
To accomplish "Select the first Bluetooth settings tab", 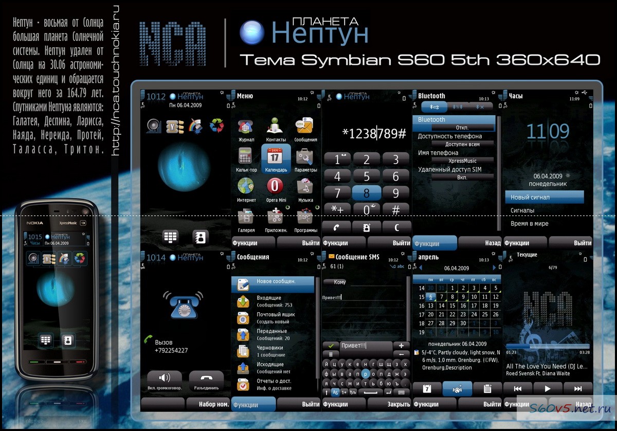I will pyautogui.click(x=434, y=106).
